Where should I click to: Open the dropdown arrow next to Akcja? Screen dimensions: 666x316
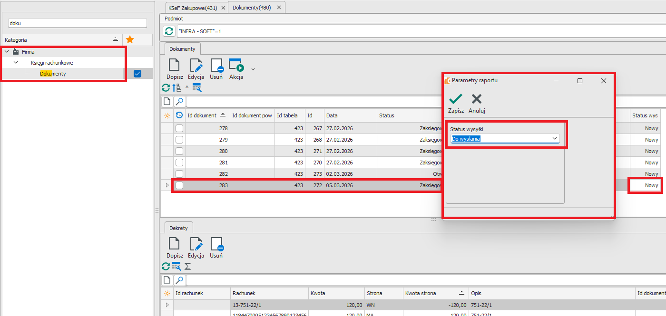(253, 69)
